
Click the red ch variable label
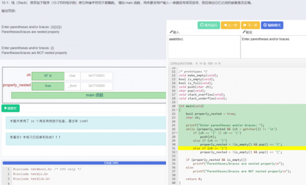click(x=29, y=75)
